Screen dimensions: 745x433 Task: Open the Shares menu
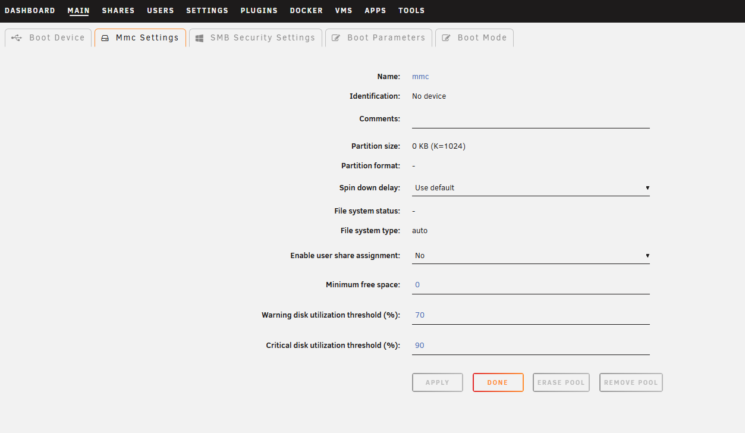click(x=118, y=11)
